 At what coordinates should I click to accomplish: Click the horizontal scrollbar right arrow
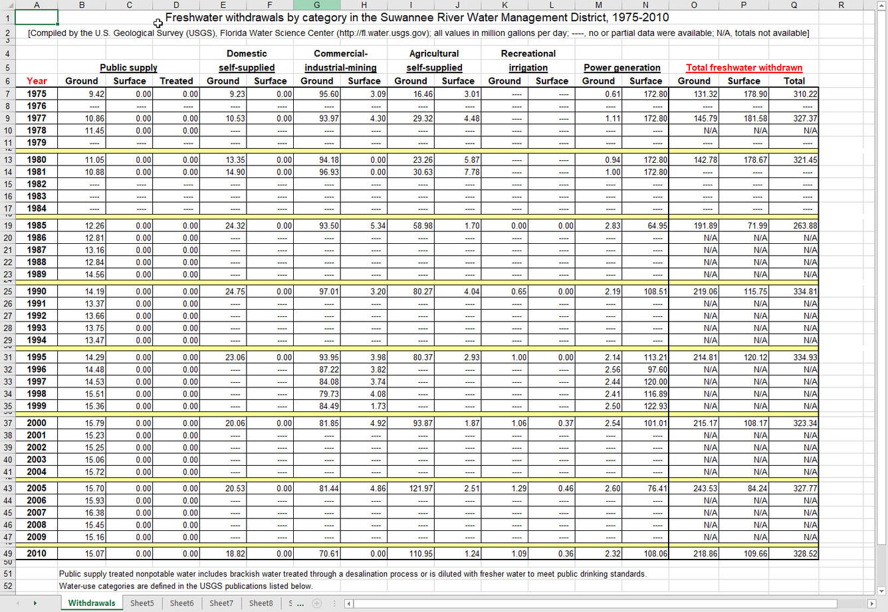873,603
